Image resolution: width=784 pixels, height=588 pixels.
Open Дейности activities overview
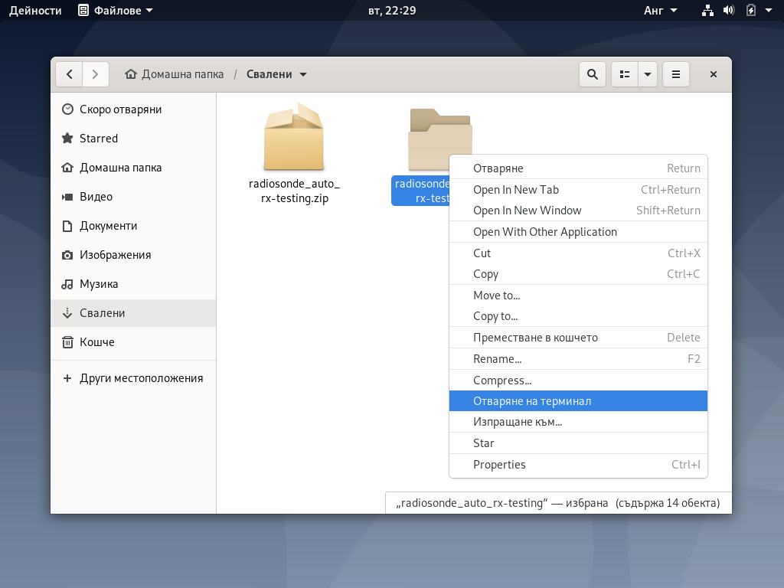(x=35, y=11)
